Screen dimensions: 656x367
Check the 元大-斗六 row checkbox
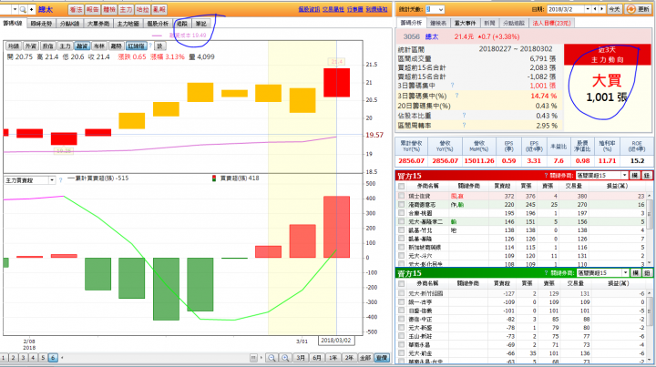click(x=402, y=256)
